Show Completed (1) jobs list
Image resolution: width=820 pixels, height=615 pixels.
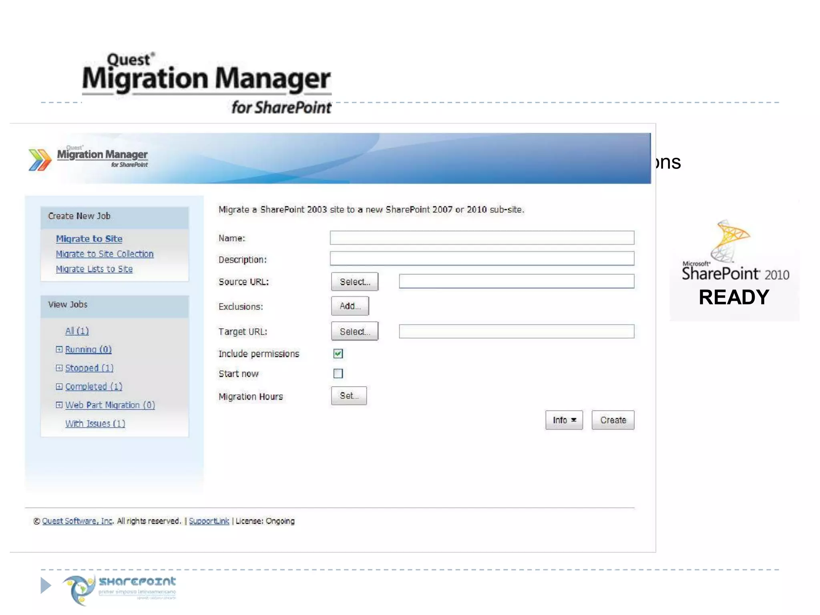(x=94, y=386)
